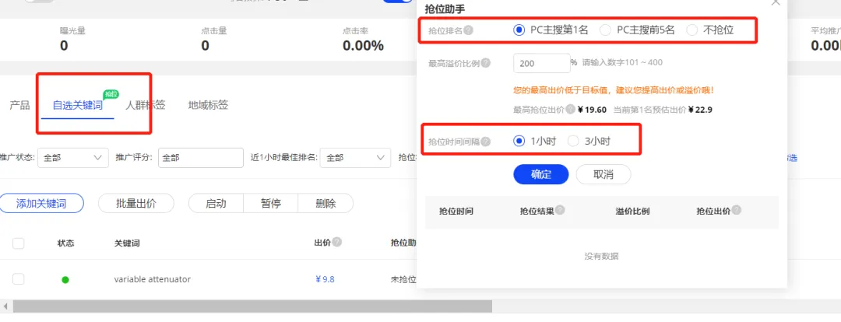841x322 pixels.
Task: Switch to the 地域标签 tab
Action: click(208, 105)
